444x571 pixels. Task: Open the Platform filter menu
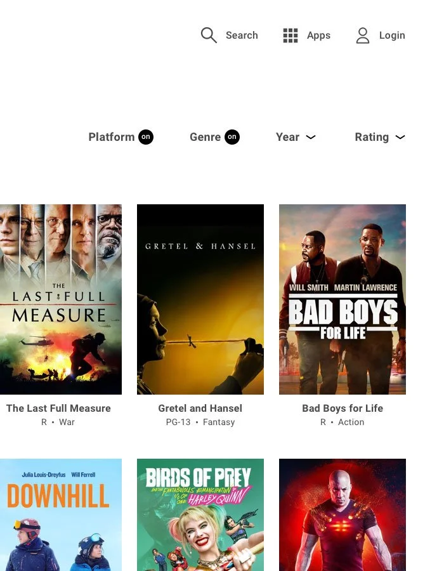[112, 137]
